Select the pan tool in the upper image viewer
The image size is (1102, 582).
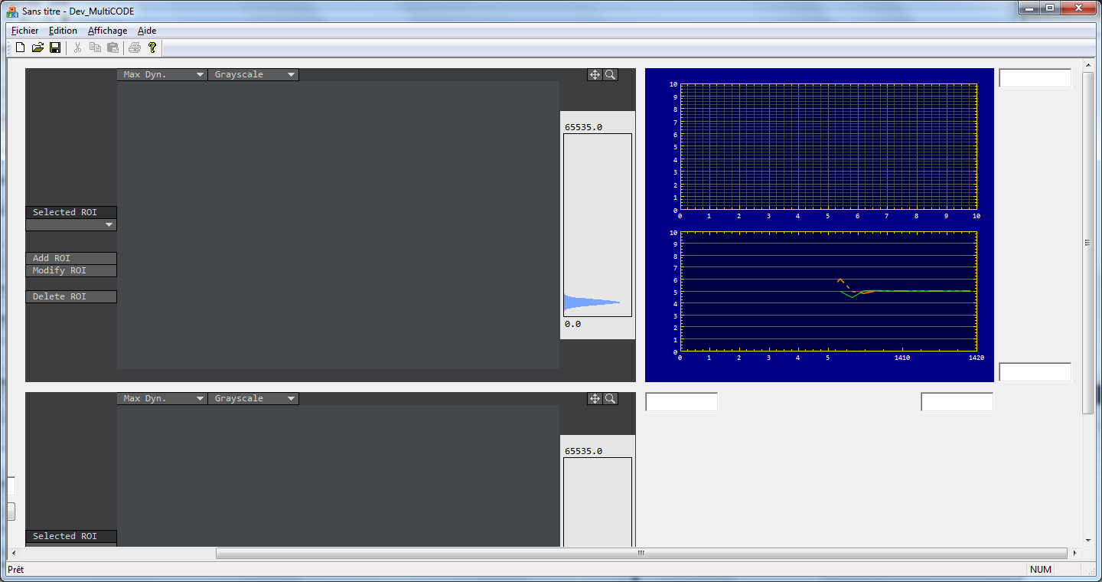[595, 74]
